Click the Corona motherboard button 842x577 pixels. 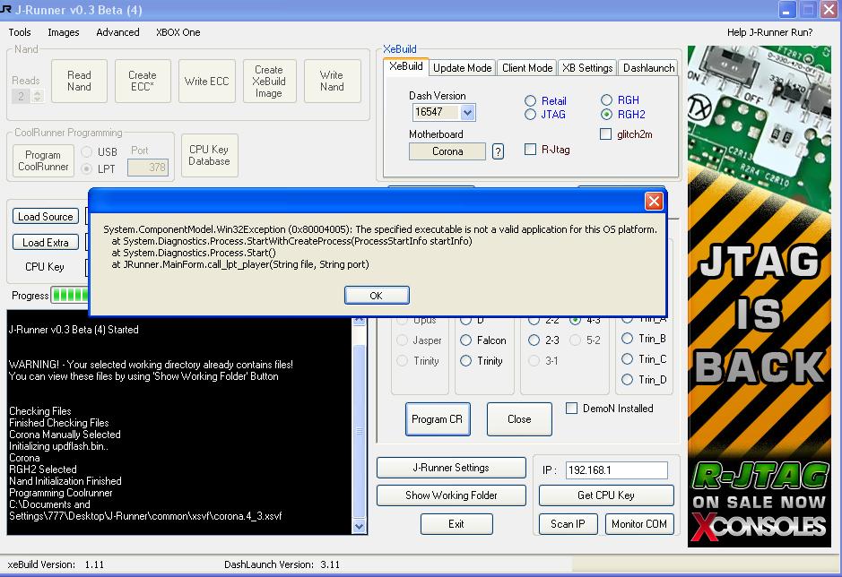click(x=447, y=151)
